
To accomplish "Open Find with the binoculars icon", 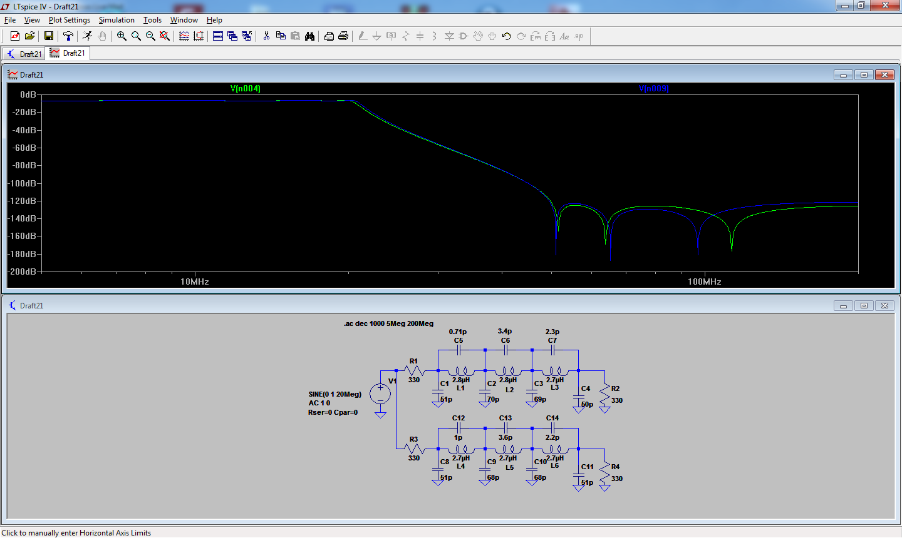I will pyautogui.click(x=309, y=36).
